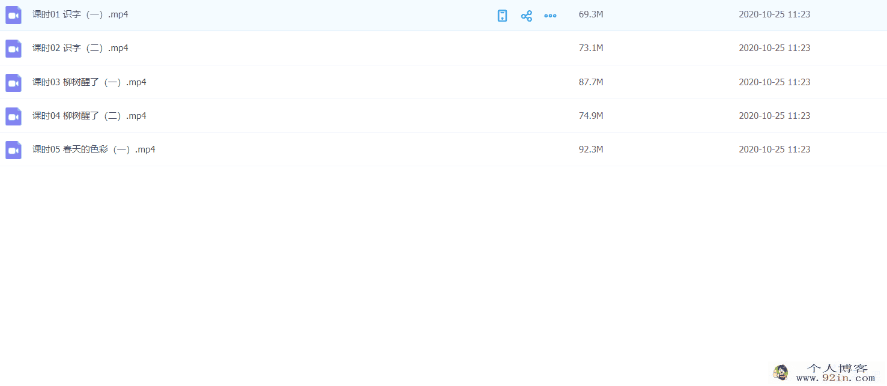Open file 课时02 识字（二）.mp4

click(x=80, y=48)
